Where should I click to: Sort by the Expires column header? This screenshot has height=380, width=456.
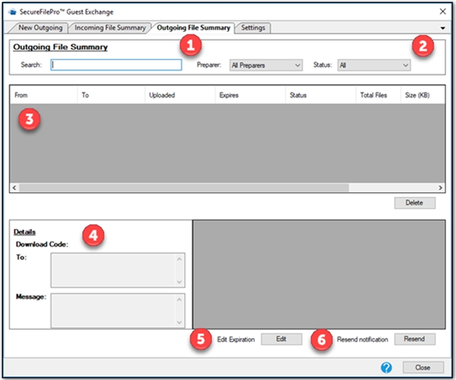229,95
